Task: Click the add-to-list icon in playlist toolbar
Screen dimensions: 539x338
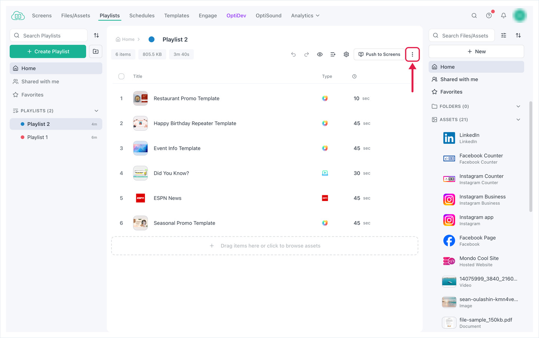Action: (333, 55)
